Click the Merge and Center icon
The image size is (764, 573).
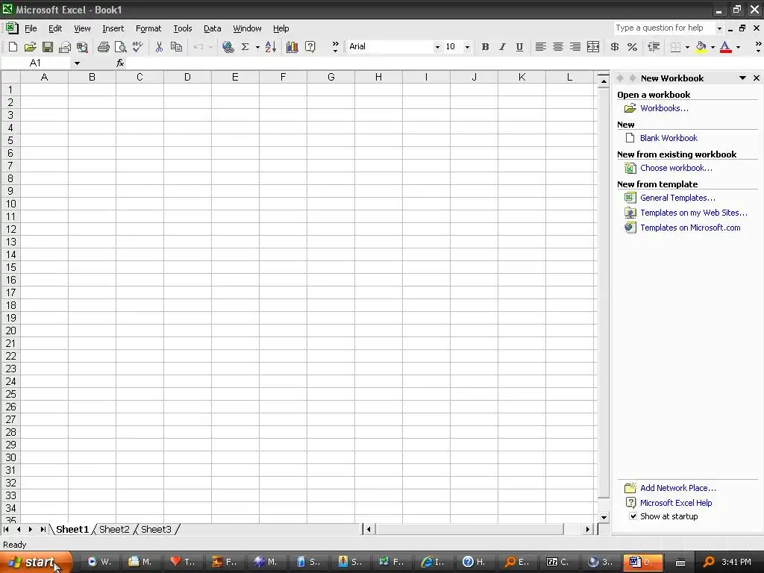[x=593, y=47]
